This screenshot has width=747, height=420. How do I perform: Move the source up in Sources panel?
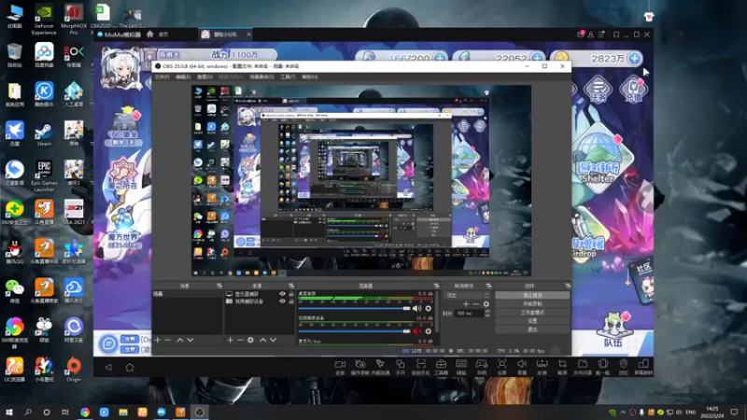click(x=262, y=340)
